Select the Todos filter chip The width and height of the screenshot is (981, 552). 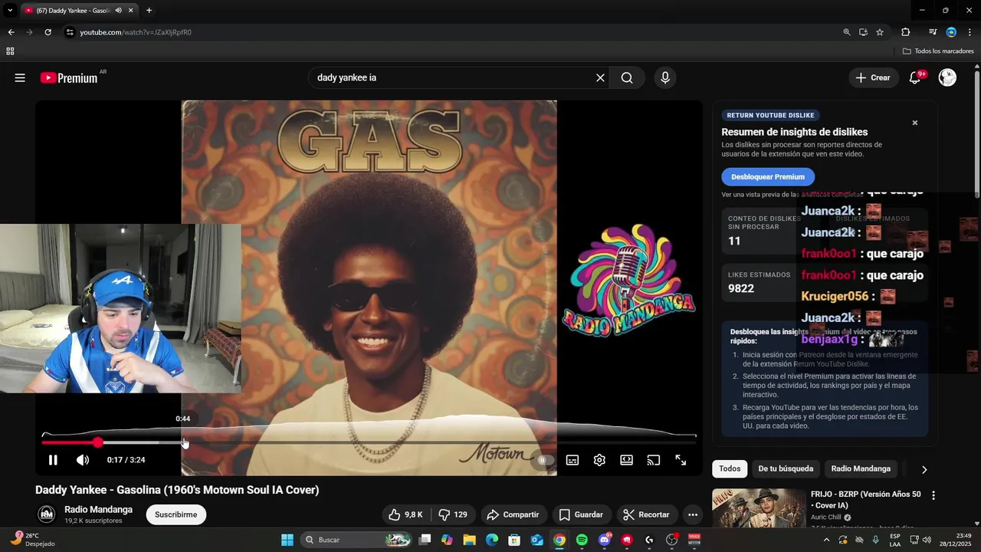[730, 468]
